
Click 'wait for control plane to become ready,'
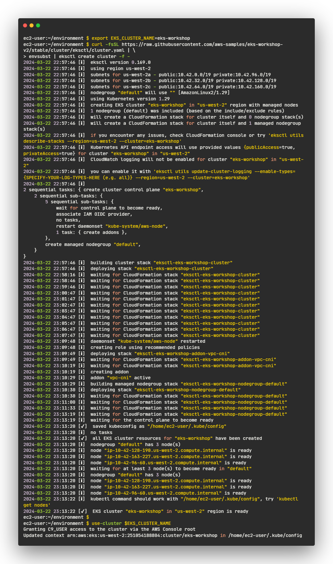point(109,208)
